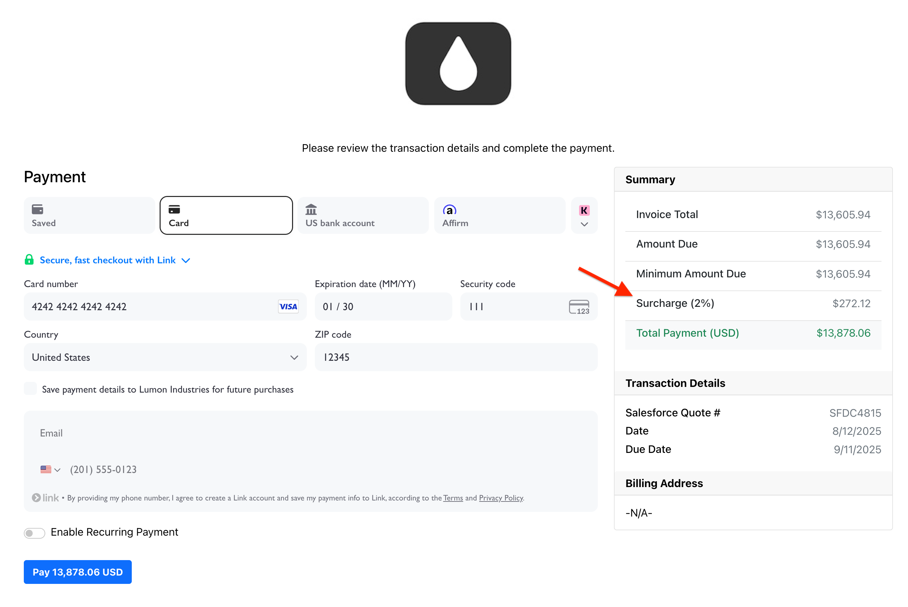Open the phone country flag selector
Image resolution: width=908 pixels, height=607 pixels.
click(x=50, y=470)
